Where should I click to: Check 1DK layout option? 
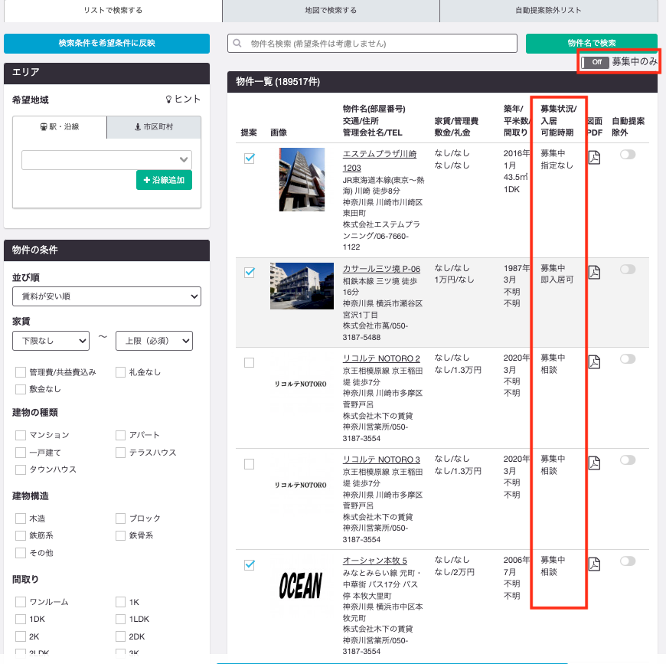coord(21,619)
